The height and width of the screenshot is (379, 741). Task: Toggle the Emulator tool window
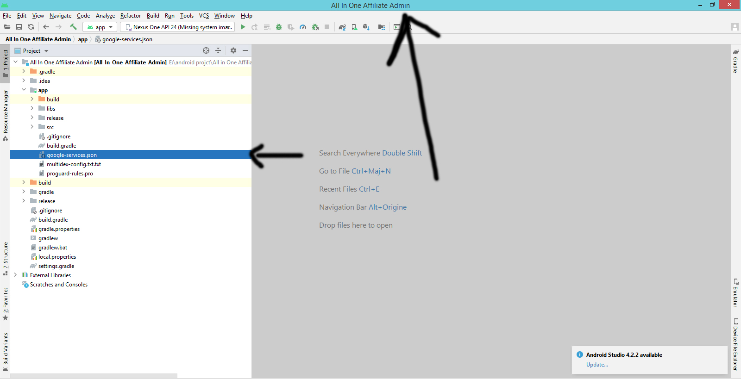735,292
